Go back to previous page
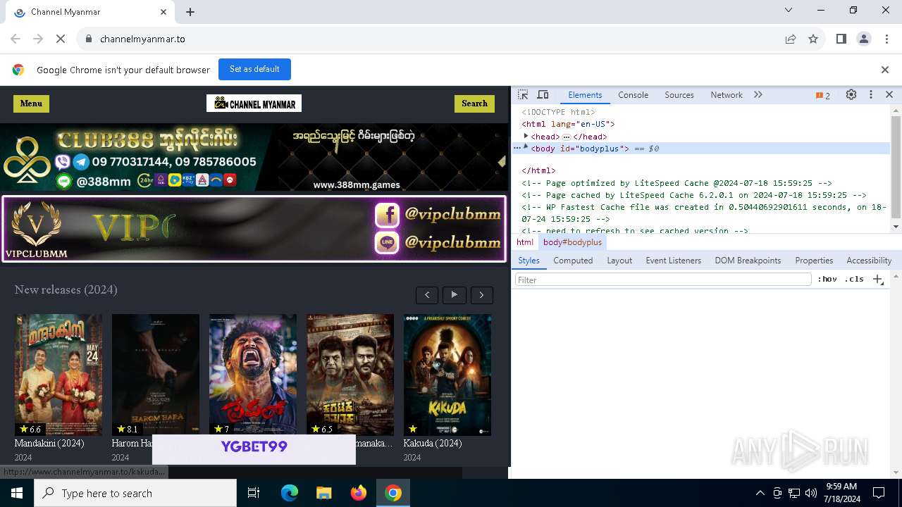This screenshot has height=507, width=902. [x=16, y=39]
